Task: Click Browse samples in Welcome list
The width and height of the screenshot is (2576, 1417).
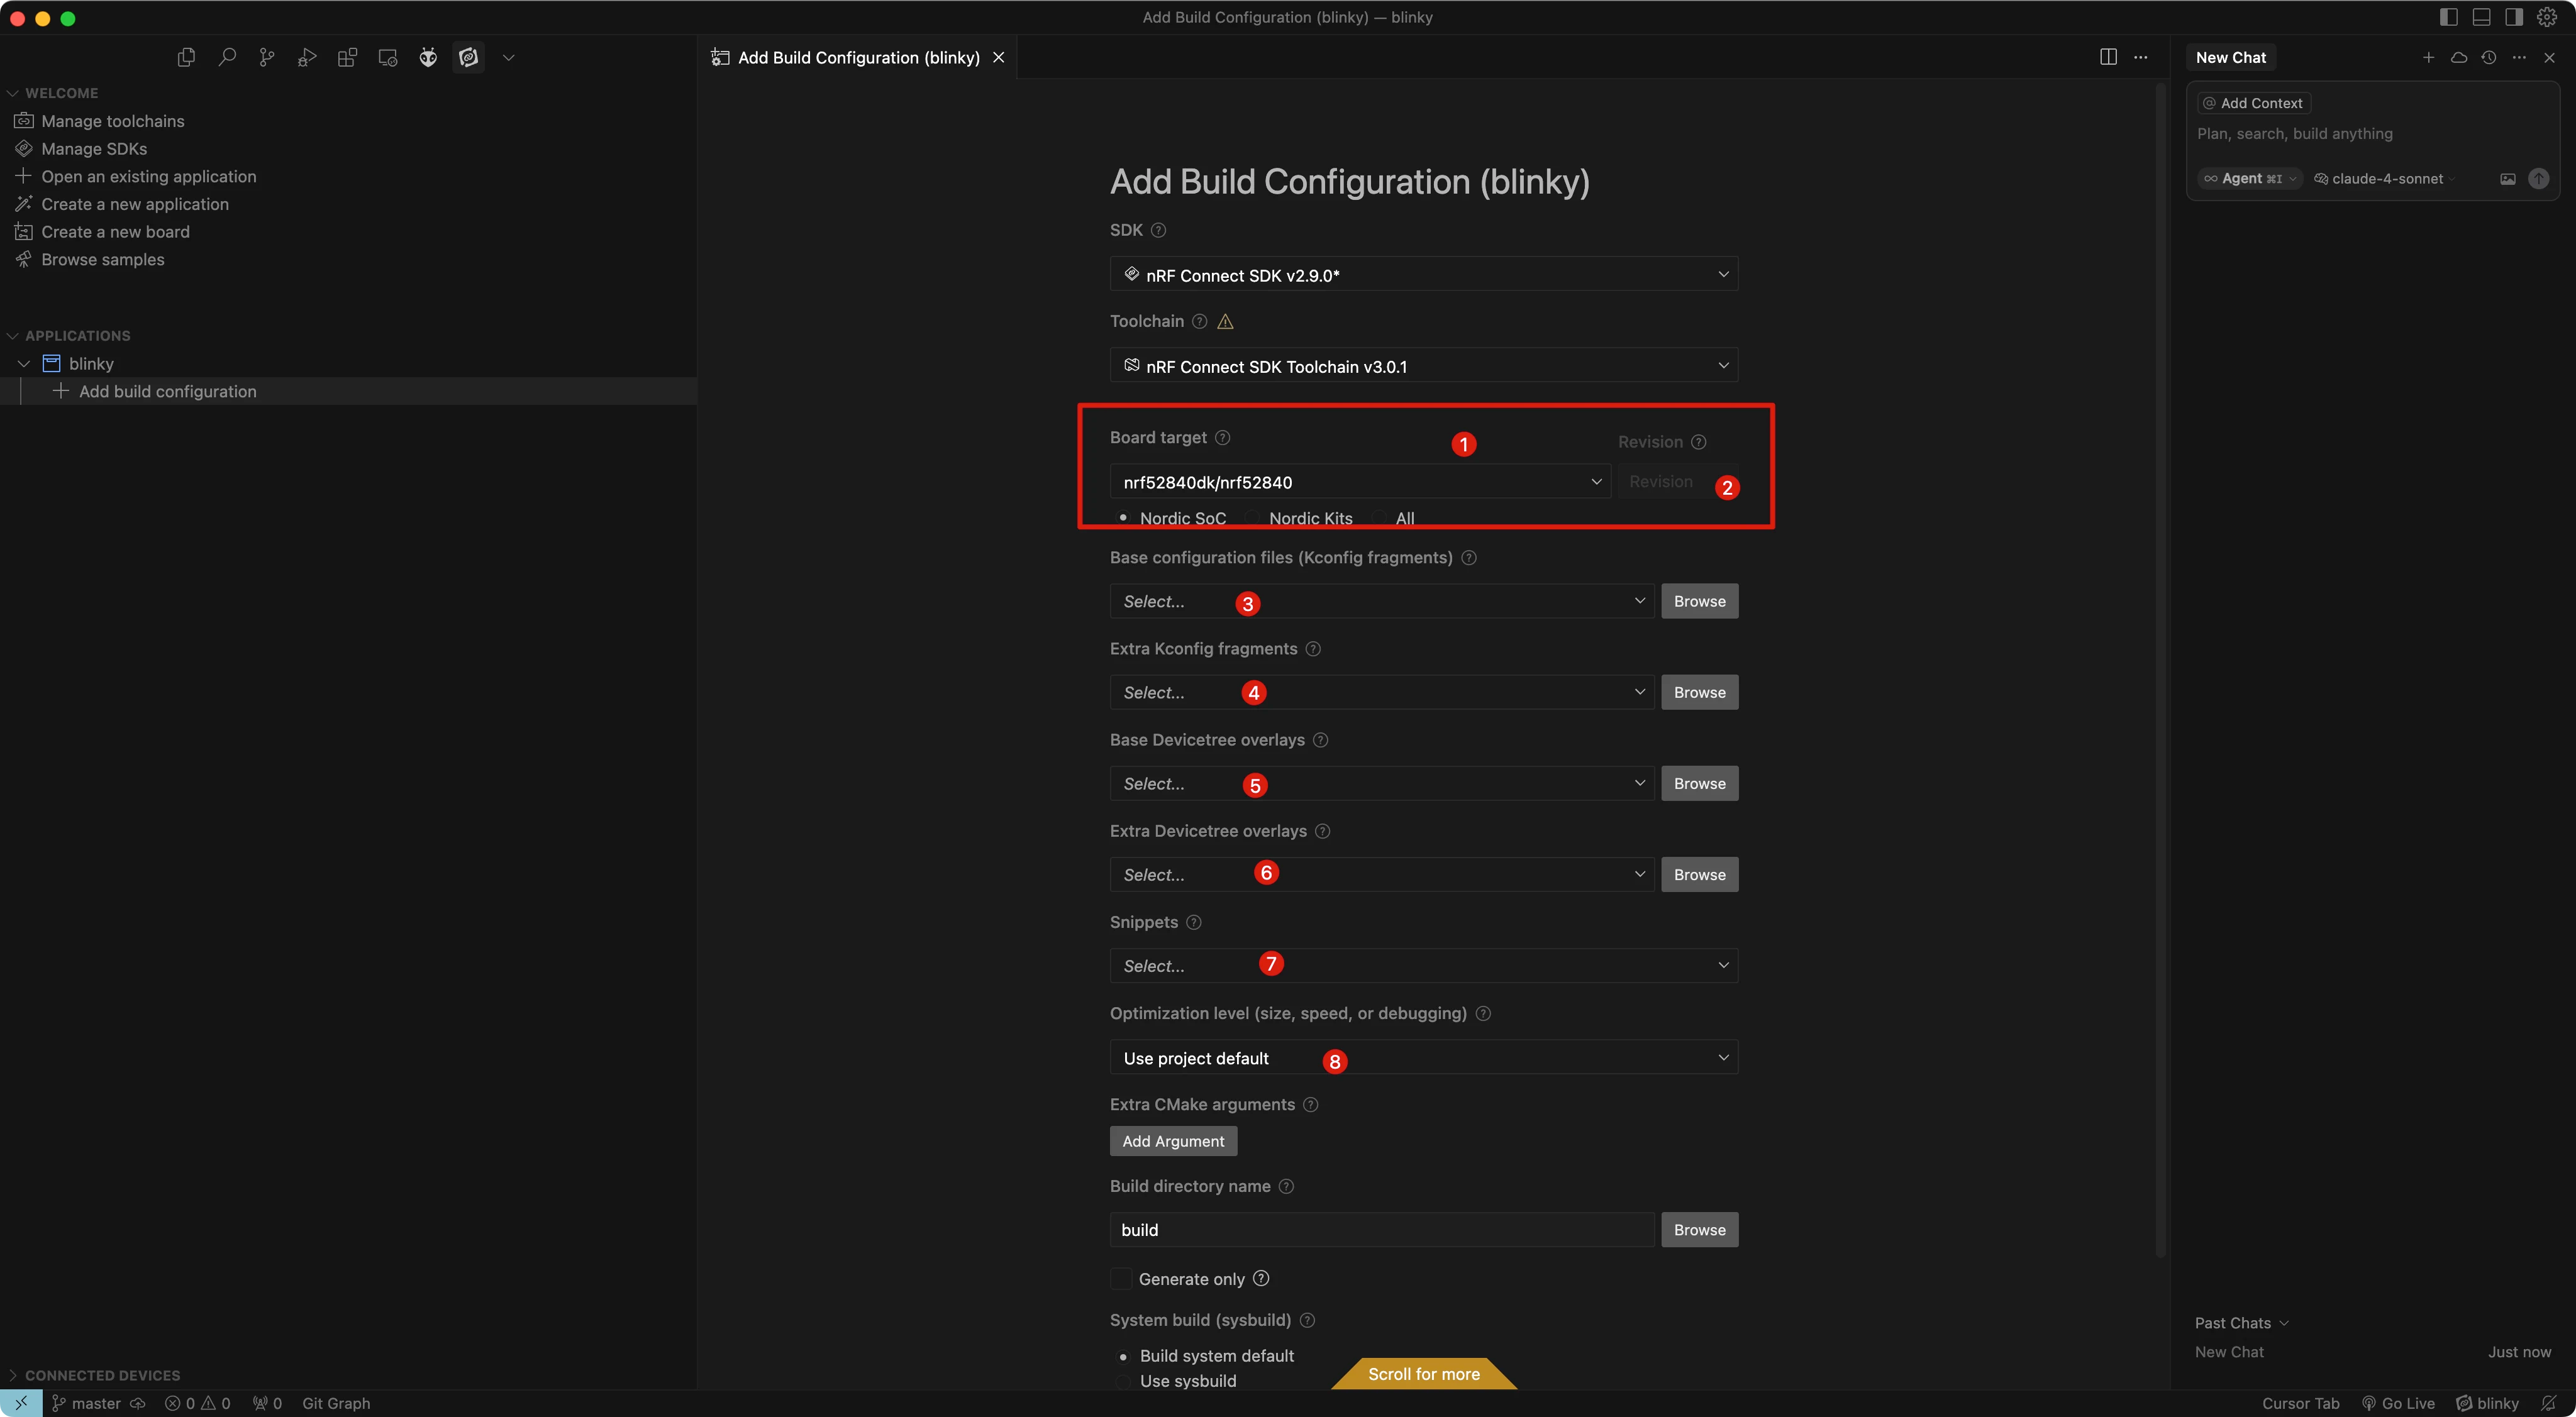Action: [x=102, y=259]
